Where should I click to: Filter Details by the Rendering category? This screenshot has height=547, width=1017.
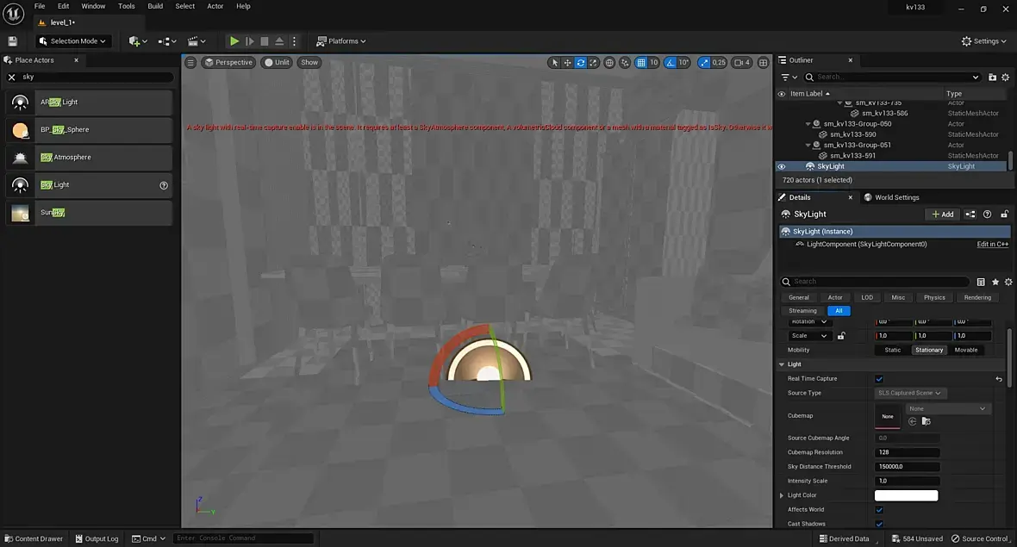[x=976, y=297]
